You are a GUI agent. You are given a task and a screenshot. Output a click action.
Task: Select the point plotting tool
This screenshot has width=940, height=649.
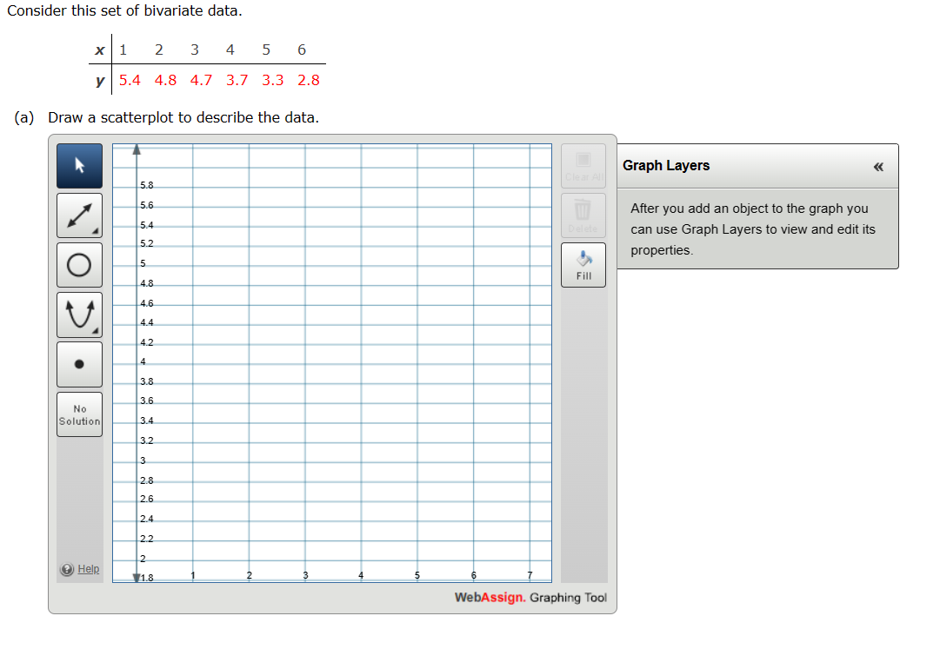click(x=79, y=363)
